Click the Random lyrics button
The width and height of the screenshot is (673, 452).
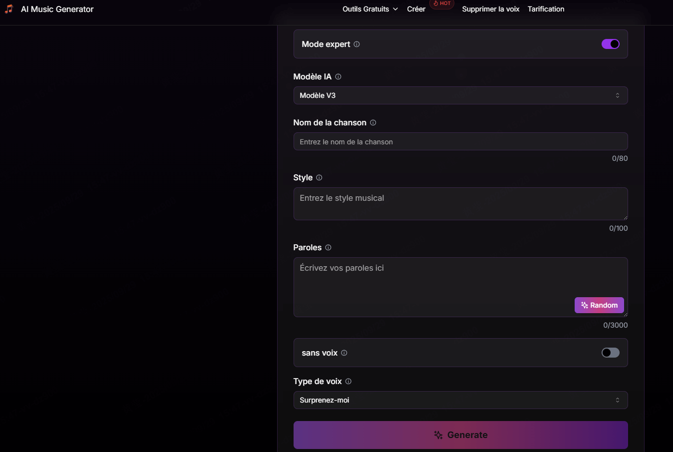[x=599, y=305]
